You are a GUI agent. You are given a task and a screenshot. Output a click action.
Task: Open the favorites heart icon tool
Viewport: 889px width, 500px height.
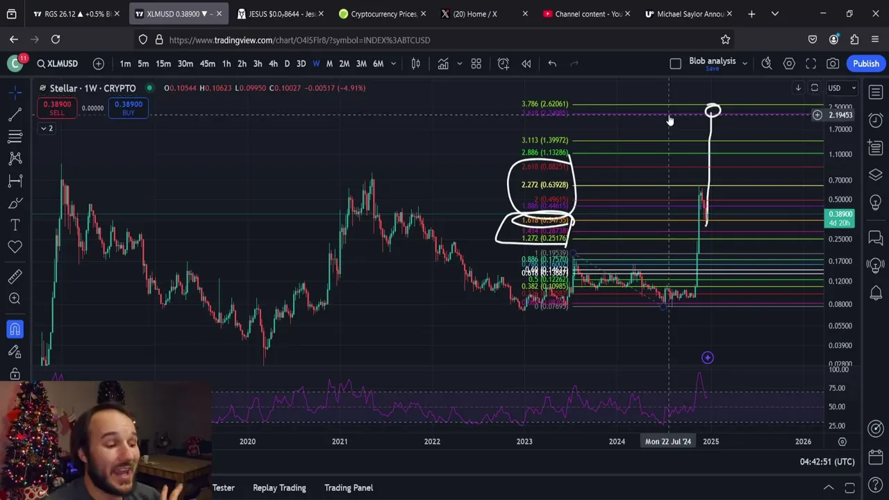pyautogui.click(x=15, y=247)
